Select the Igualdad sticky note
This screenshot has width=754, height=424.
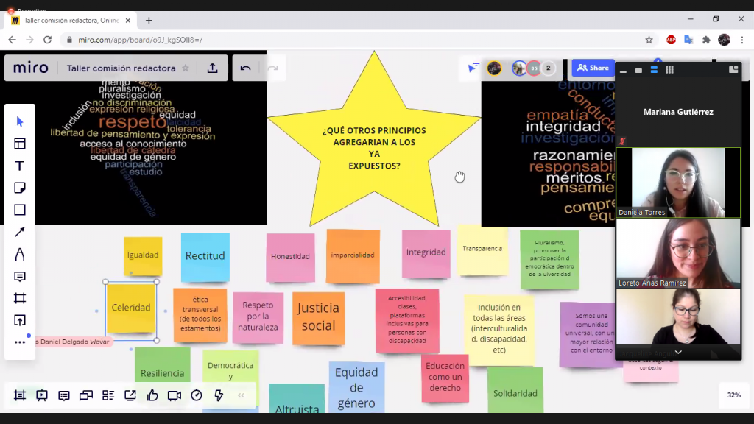pyautogui.click(x=142, y=255)
